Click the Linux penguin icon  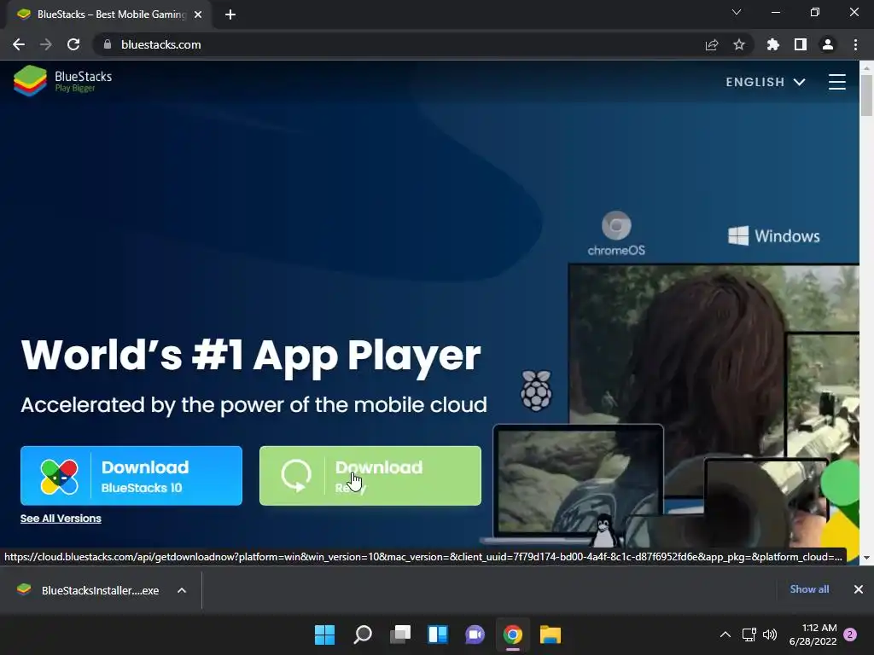coord(603,530)
